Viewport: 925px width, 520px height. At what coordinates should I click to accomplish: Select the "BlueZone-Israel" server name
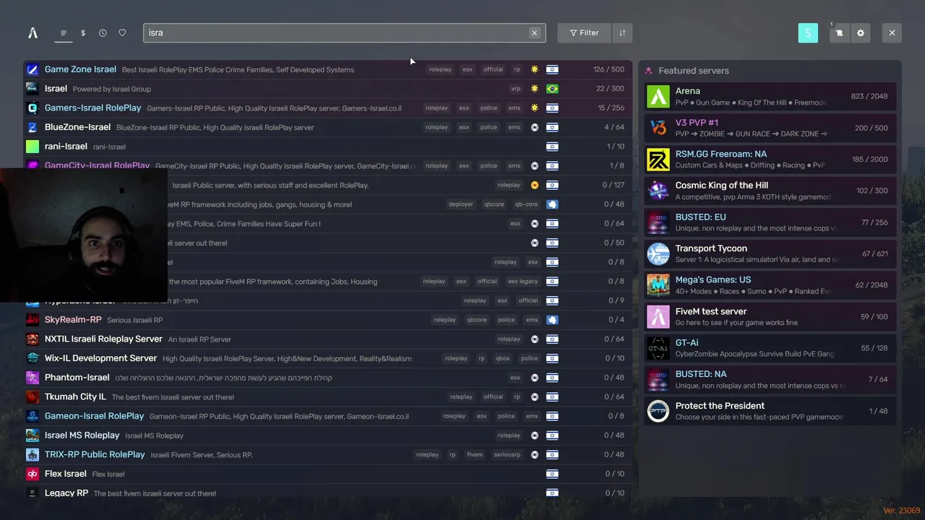pos(77,127)
